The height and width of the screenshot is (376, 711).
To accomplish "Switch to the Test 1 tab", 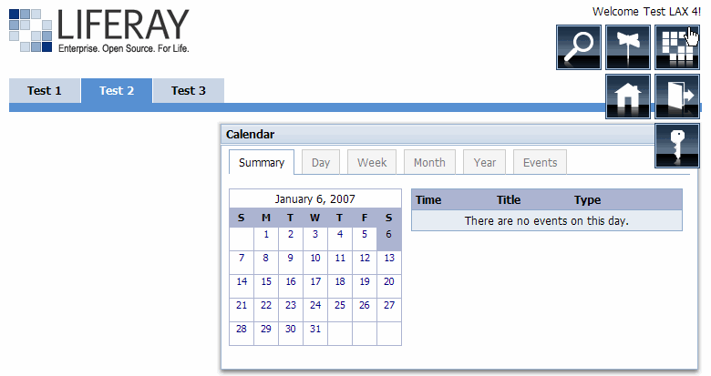I will 45,91.
